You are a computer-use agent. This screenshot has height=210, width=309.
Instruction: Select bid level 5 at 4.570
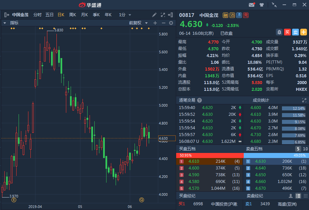210,188
